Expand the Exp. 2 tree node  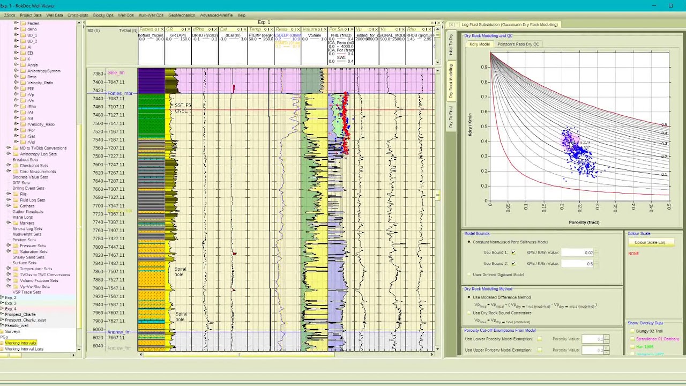tap(2, 298)
